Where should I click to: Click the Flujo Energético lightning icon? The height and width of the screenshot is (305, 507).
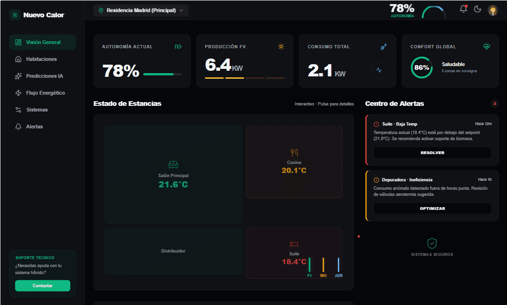tap(18, 93)
